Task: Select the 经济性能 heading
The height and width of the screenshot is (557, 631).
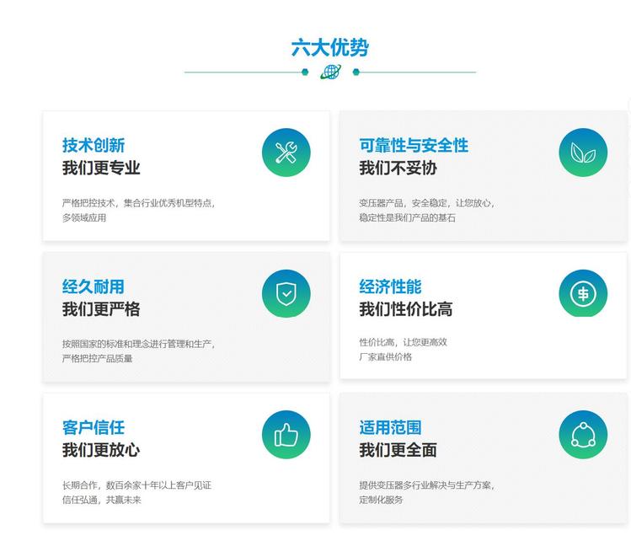Action: point(390,287)
